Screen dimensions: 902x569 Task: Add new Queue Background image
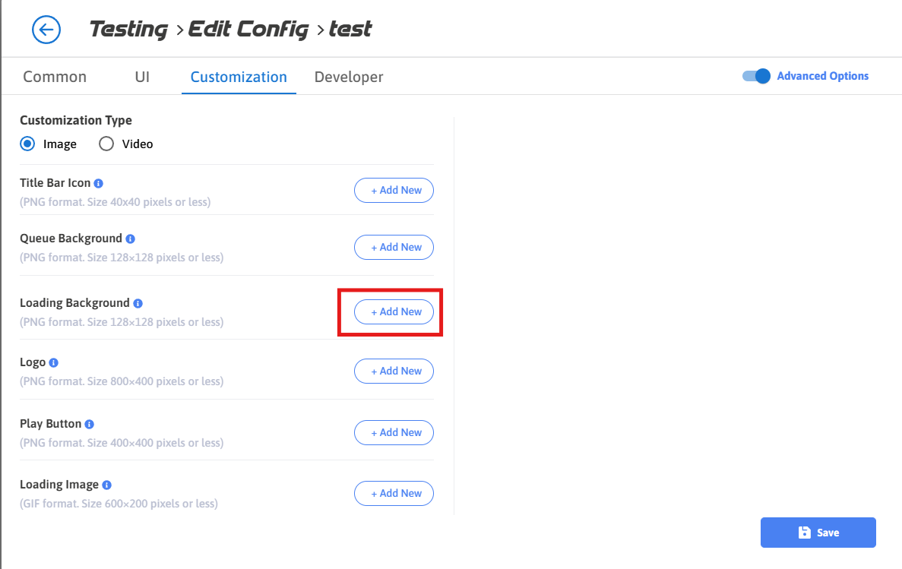click(x=394, y=248)
